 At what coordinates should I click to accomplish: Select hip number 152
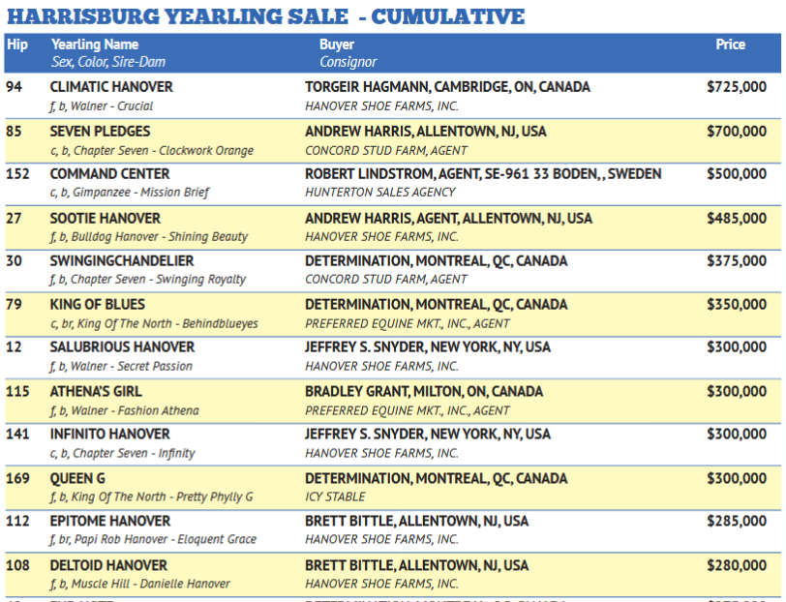click(x=17, y=174)
